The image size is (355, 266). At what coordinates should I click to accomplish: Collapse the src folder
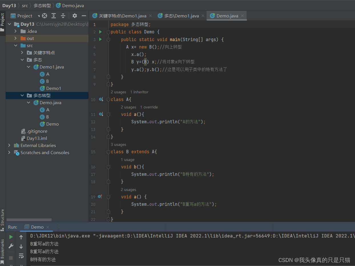16,45
